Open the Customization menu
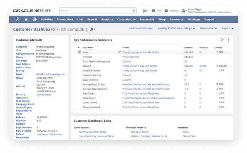 coord(126,20)
